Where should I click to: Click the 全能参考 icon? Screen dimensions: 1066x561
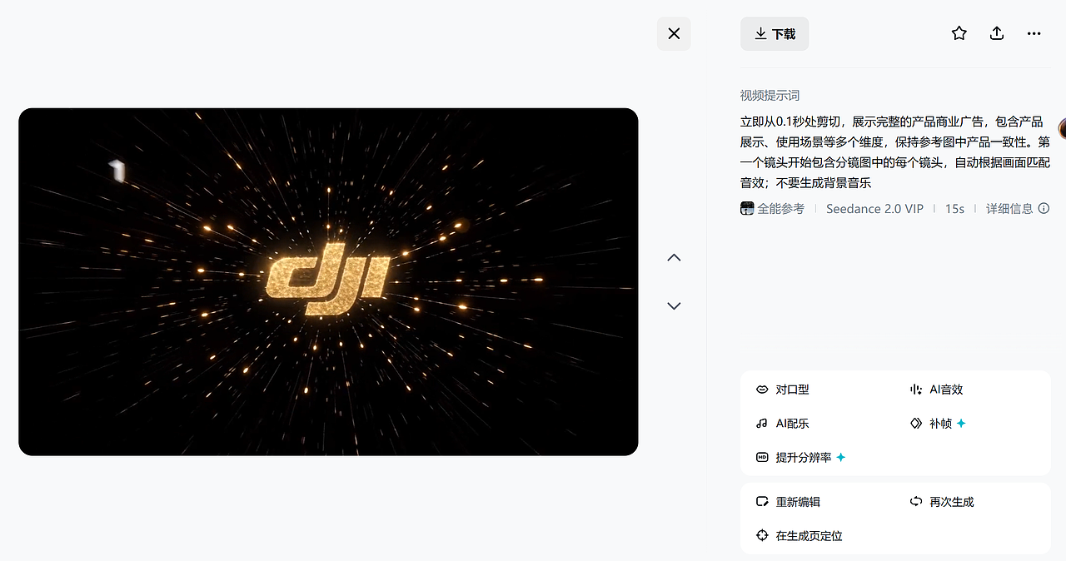click(x=747, y=209)
